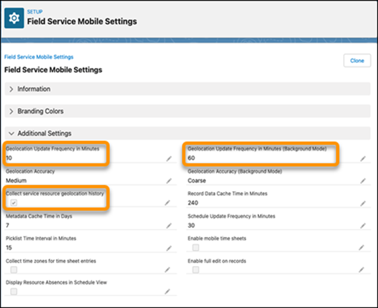The height and width of the screenshot is (308, 378).
Task: Edit Picklist Time Interval in Minutes pencil
Action: click(x=169, y=248)
